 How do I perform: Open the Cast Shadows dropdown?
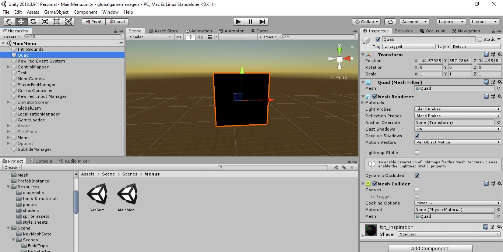[457, 129]
